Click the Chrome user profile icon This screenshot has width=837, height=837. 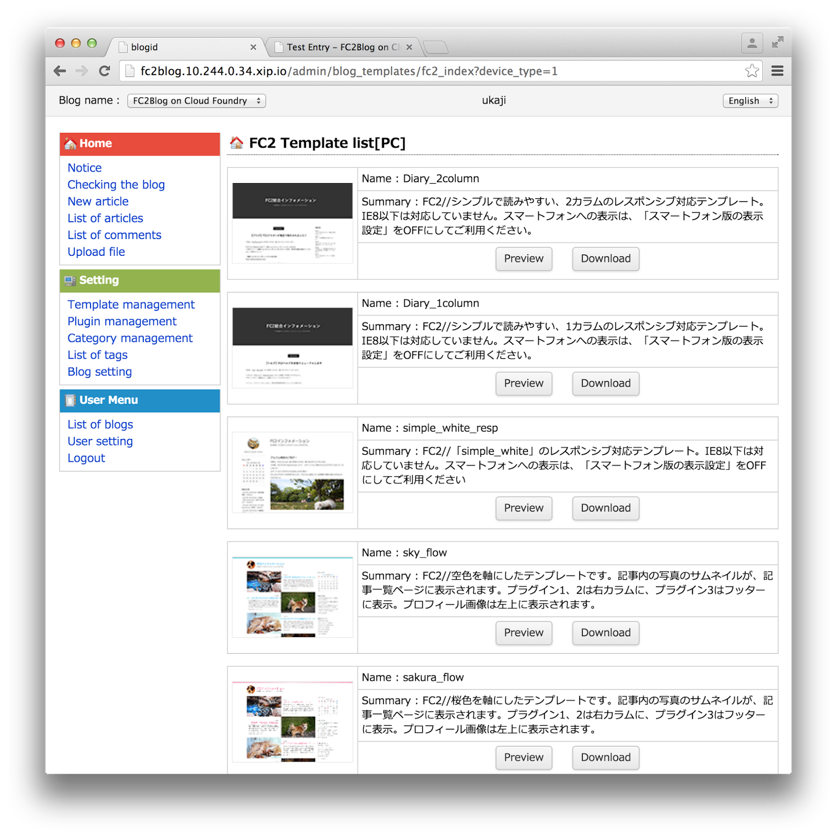752,43
